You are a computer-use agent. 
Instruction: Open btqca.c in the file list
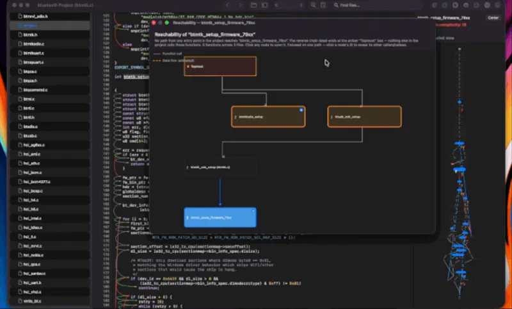50,71
